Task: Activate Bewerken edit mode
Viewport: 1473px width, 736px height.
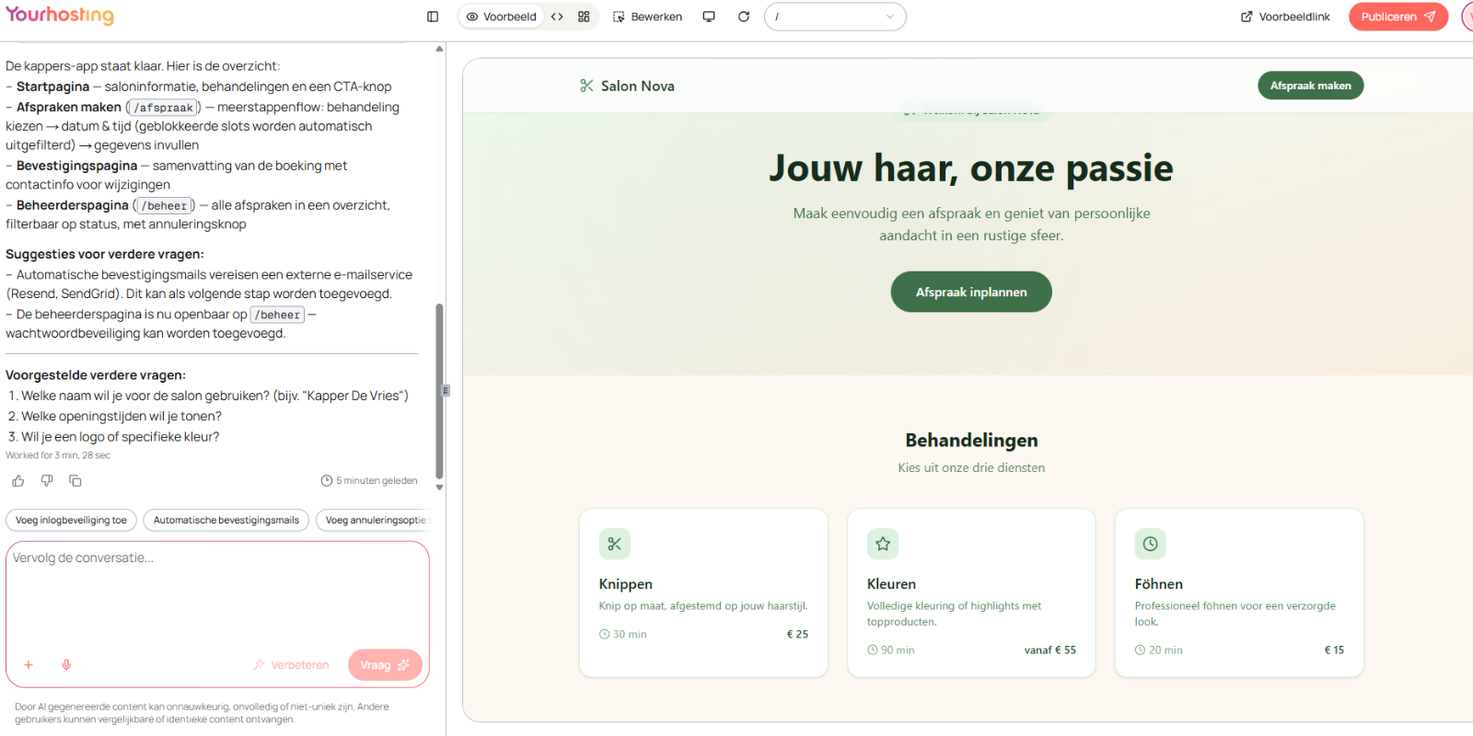Action: 648,17
